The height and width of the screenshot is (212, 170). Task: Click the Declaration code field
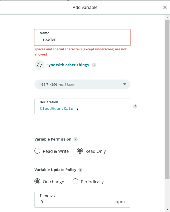click(x=82, y=108)
